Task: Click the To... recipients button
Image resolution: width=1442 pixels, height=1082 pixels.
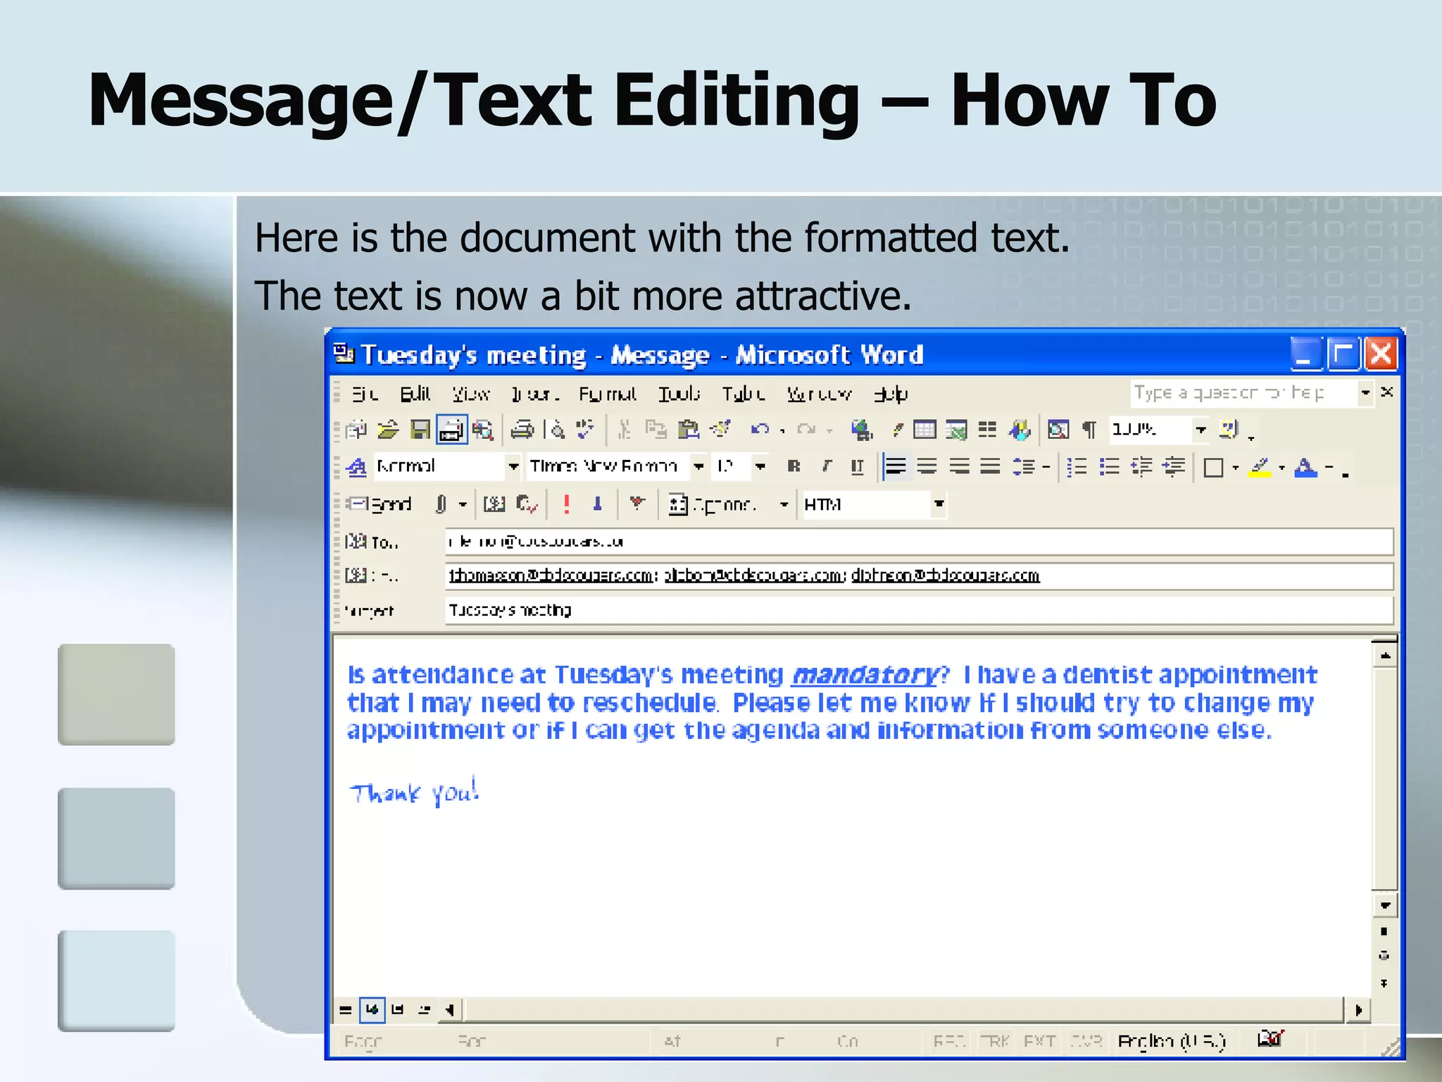Action: (x=372, y=542)
